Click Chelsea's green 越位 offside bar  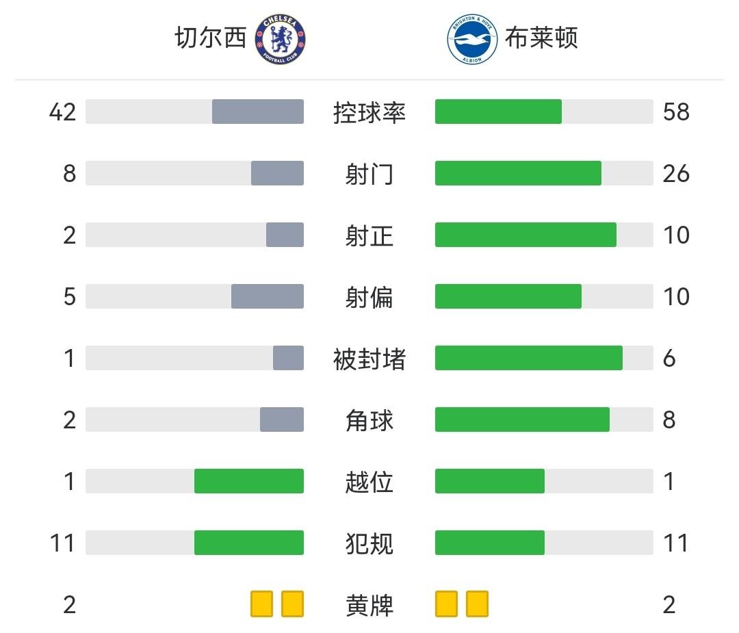tap(249, 481)
